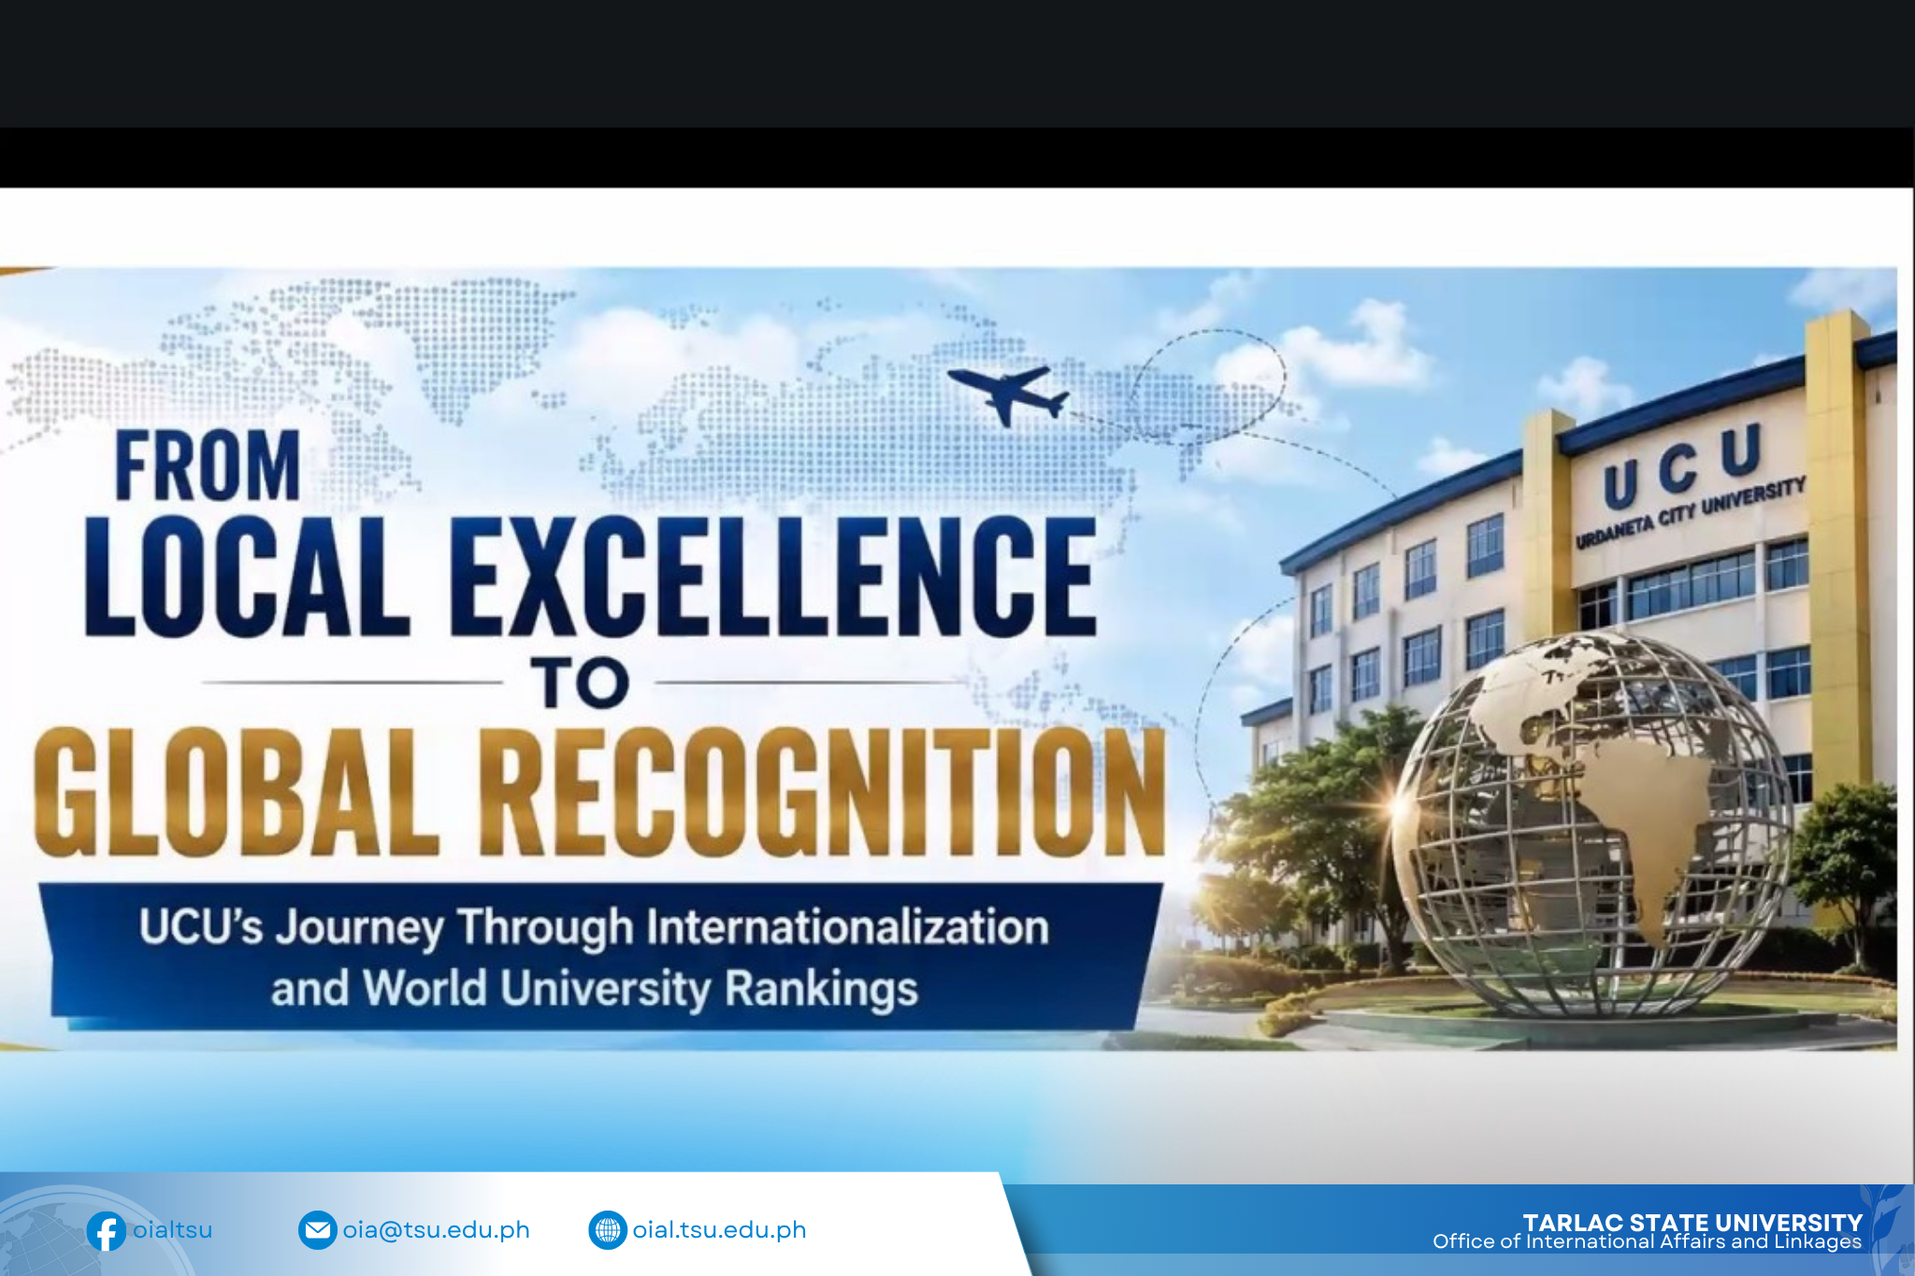Click the email envelope icon
1915x1276 pixels.
[x=317, y=1230]
